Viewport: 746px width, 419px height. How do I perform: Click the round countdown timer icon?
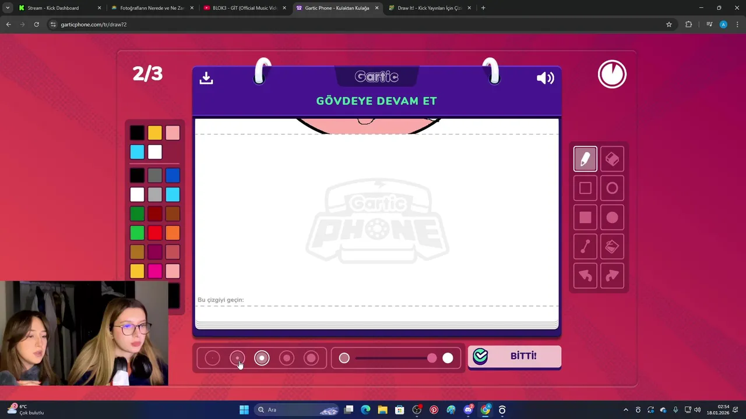612,74
